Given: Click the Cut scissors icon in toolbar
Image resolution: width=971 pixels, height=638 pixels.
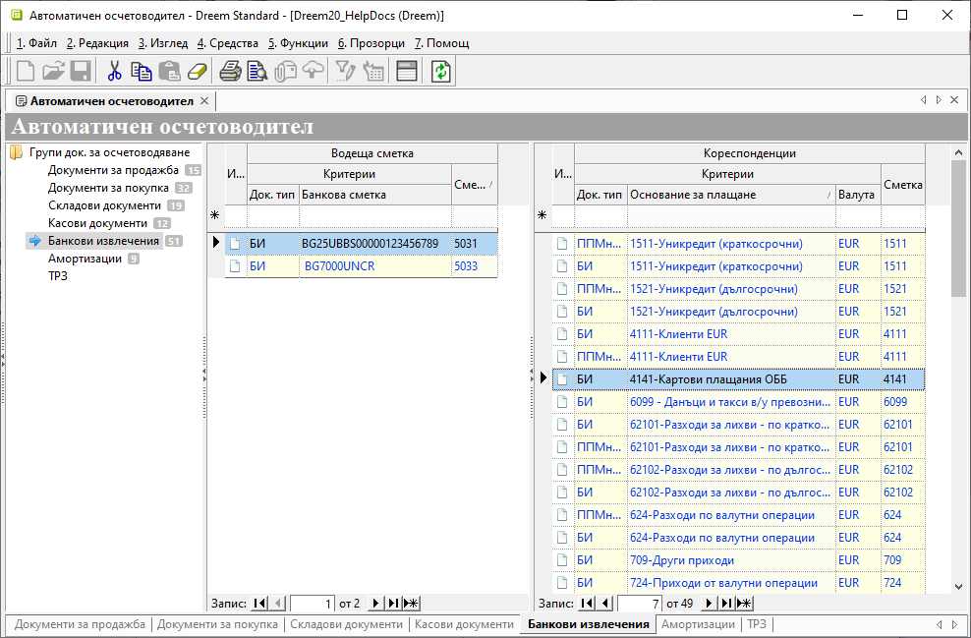Looking at the screenshot, I should point(114,71).
